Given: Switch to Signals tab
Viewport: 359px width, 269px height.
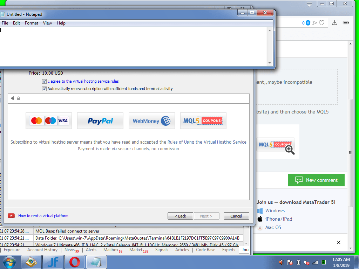Looking at the screenshot, I should coord(162,250).
